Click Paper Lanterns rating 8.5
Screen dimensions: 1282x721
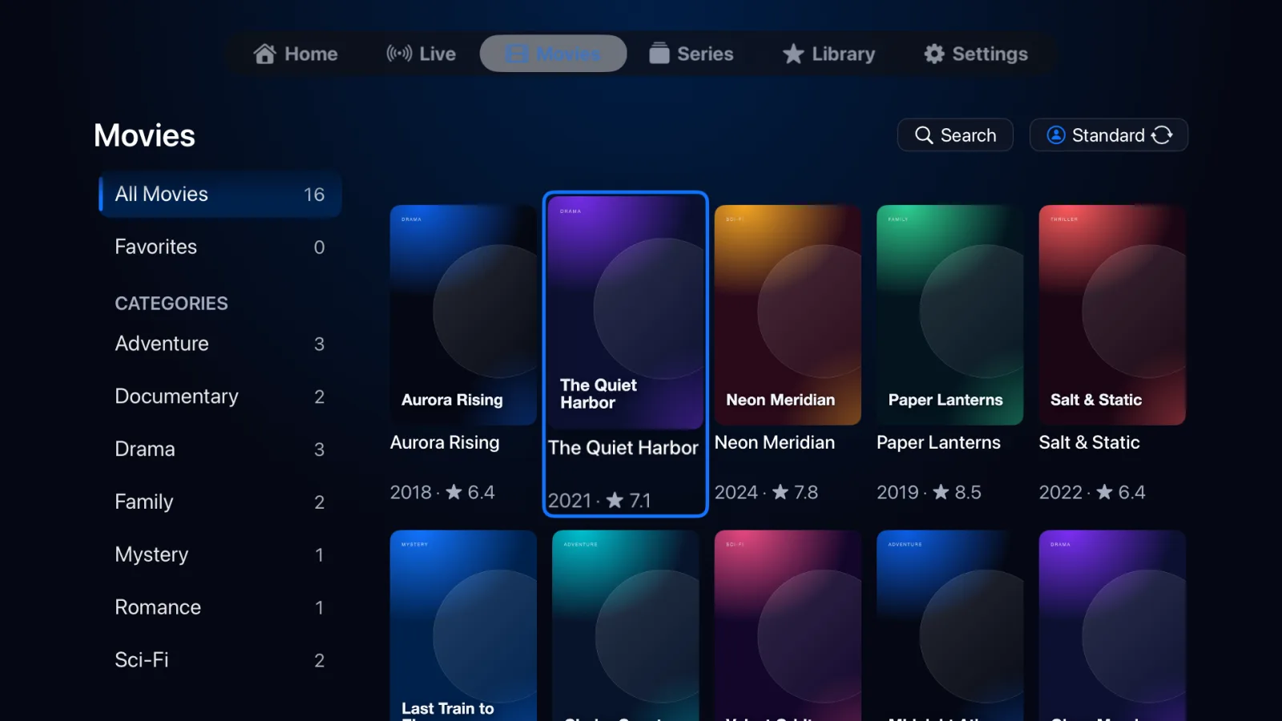[x=957, y=492]
